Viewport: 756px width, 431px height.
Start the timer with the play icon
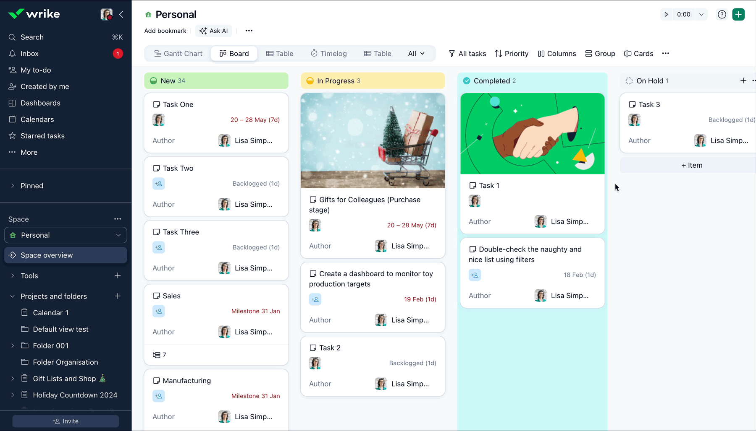(667, 14)
